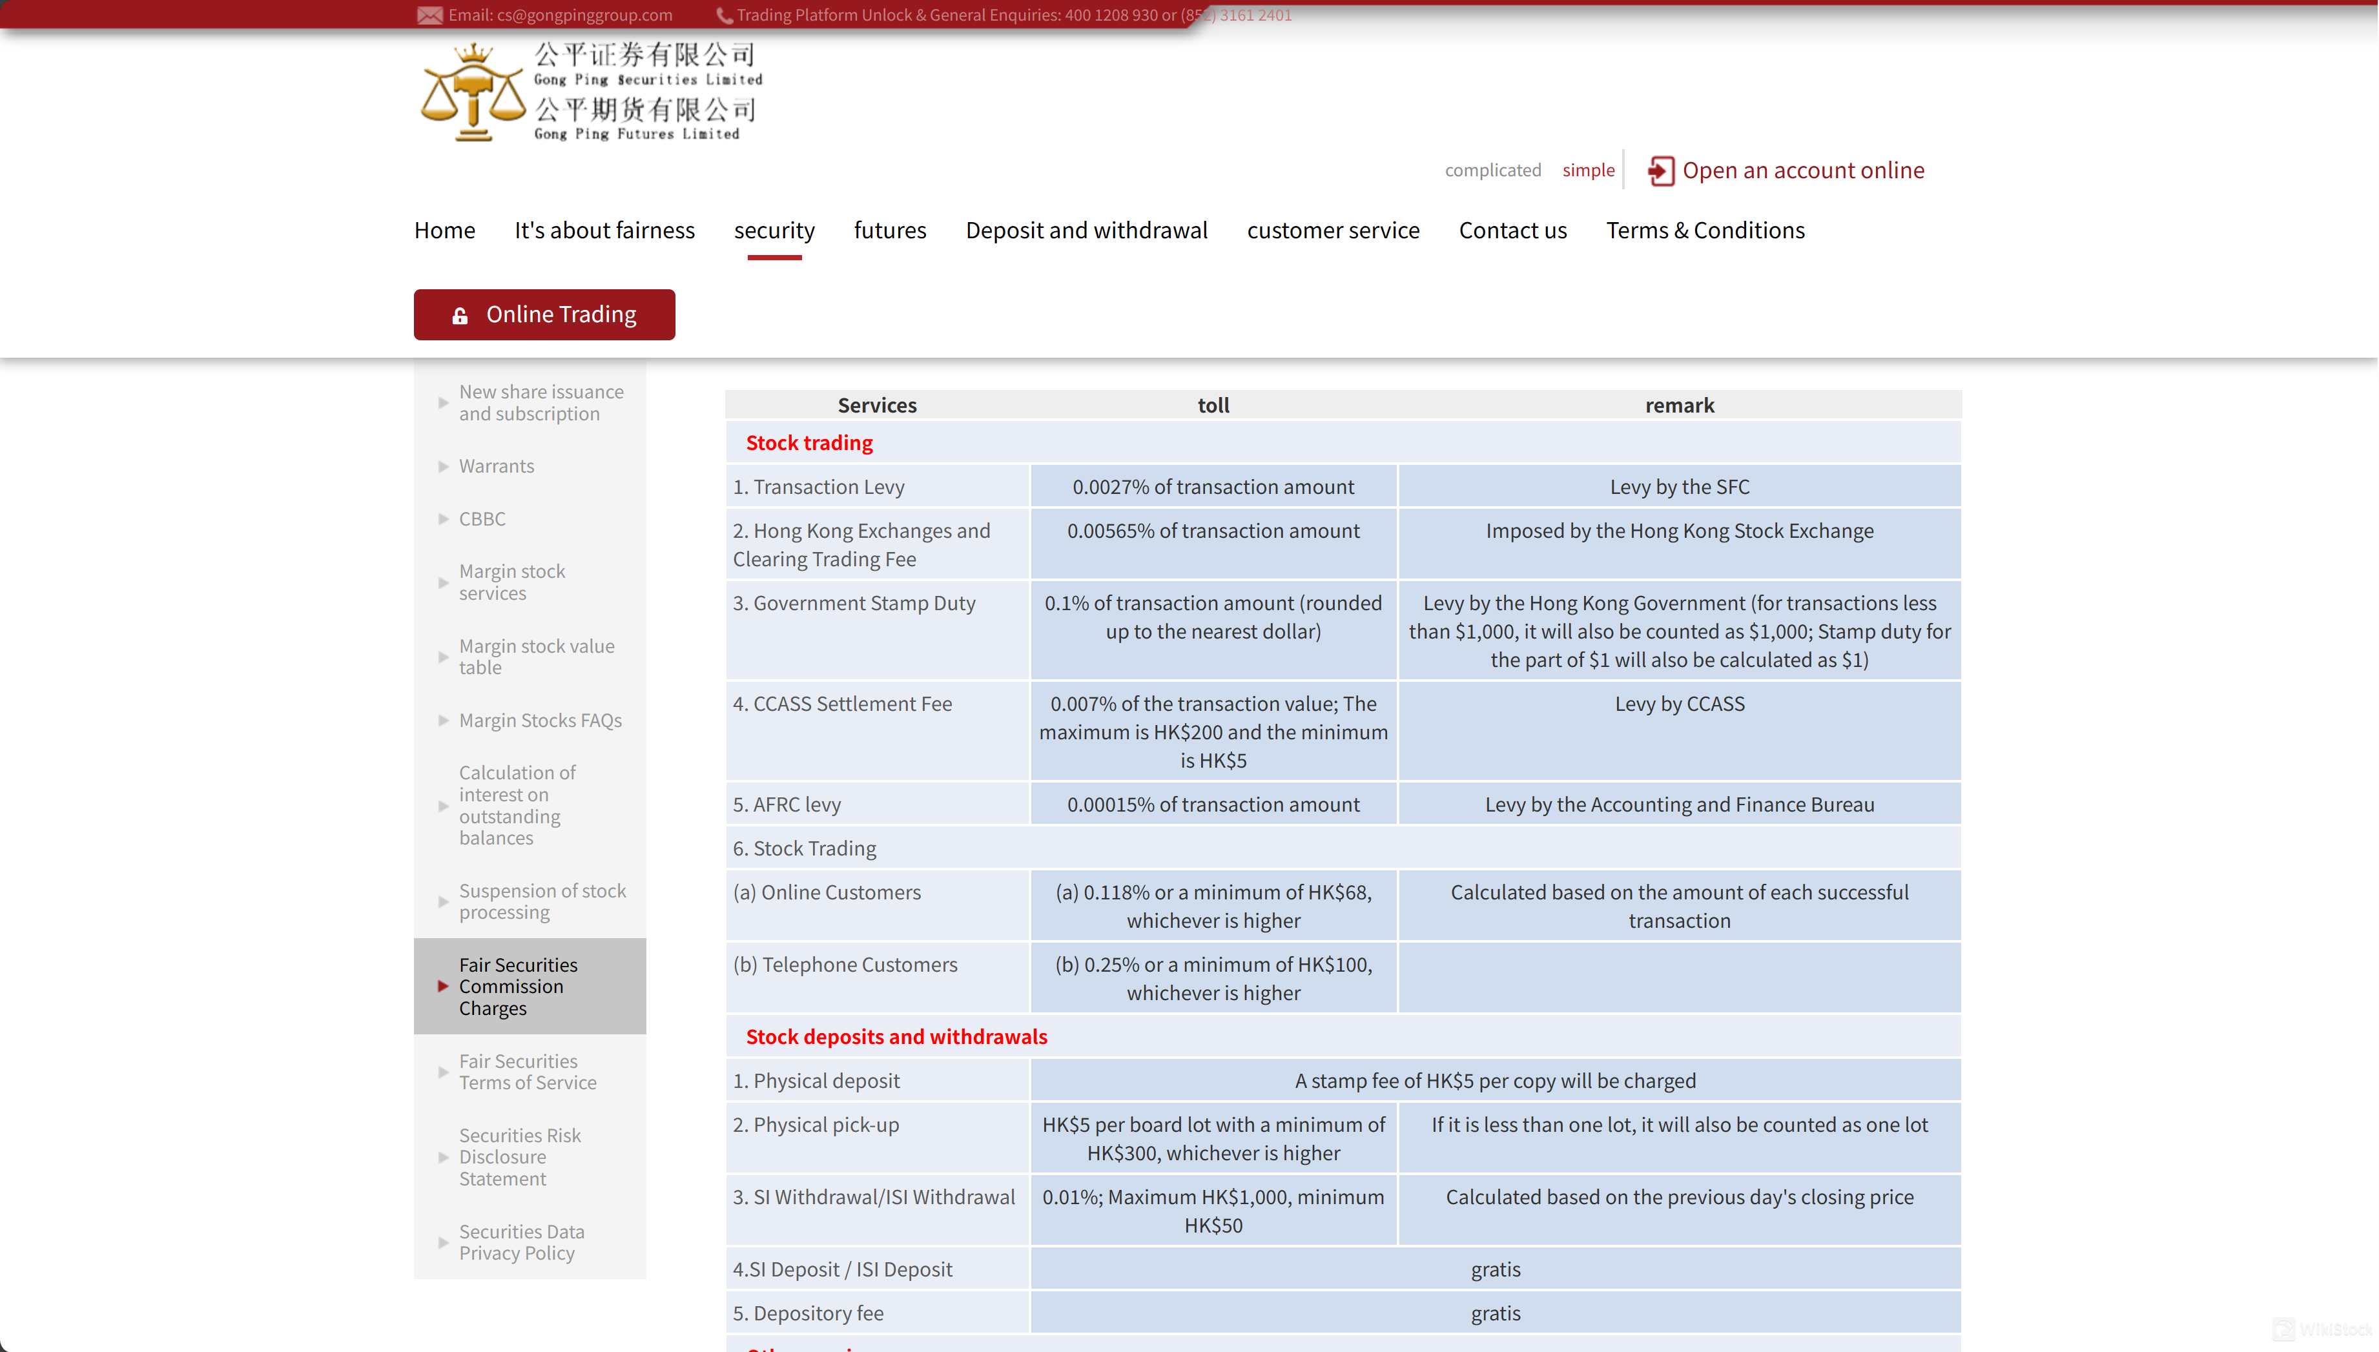Click the arrow icon next to CBBC
This screenshot has width=2379, height=1352.
click(443, 519)
